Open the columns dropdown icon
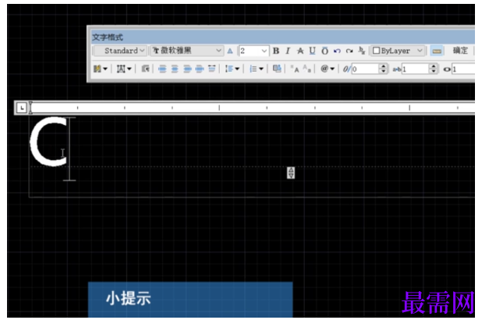 pos(101,69)
